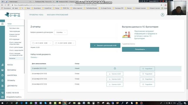This screenshot has height=105, width=188.
Task: Open the ПРОФИЛЬ sidebar section
Action: coord(11,80)
